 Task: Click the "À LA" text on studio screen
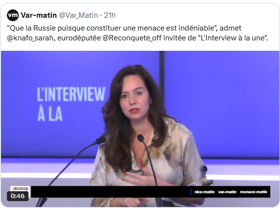[50, 114]
